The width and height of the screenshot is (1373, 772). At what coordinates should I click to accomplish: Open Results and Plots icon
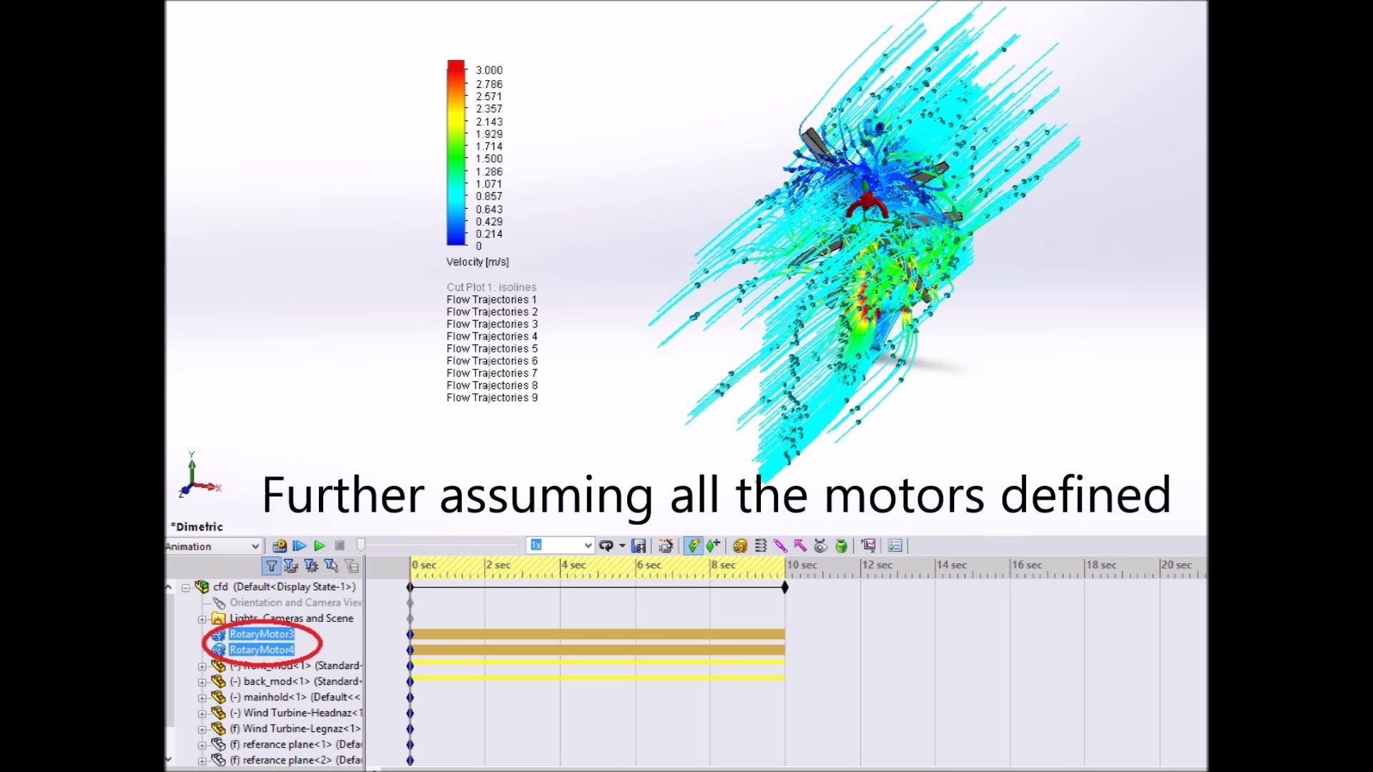tap(868, 546)
